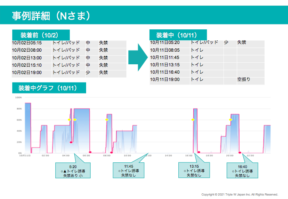This screenshot has height=199, width=288.
Task: Select the 10月02日19:00 row with 少
Action: 68,73
